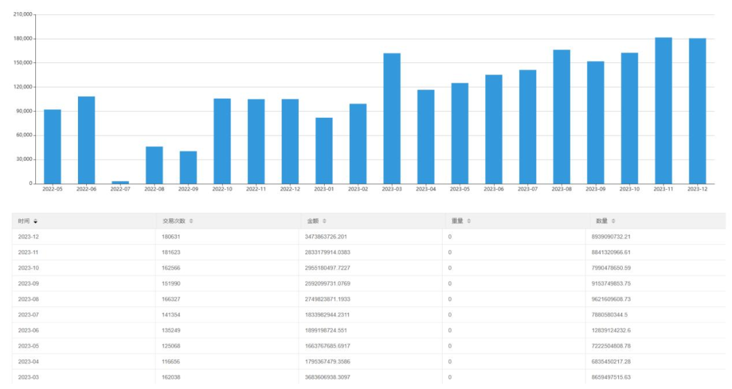Click the value 135249
The height and width of the screenshot is (389, 732).
pyautogui.click(x=171, y=330)
